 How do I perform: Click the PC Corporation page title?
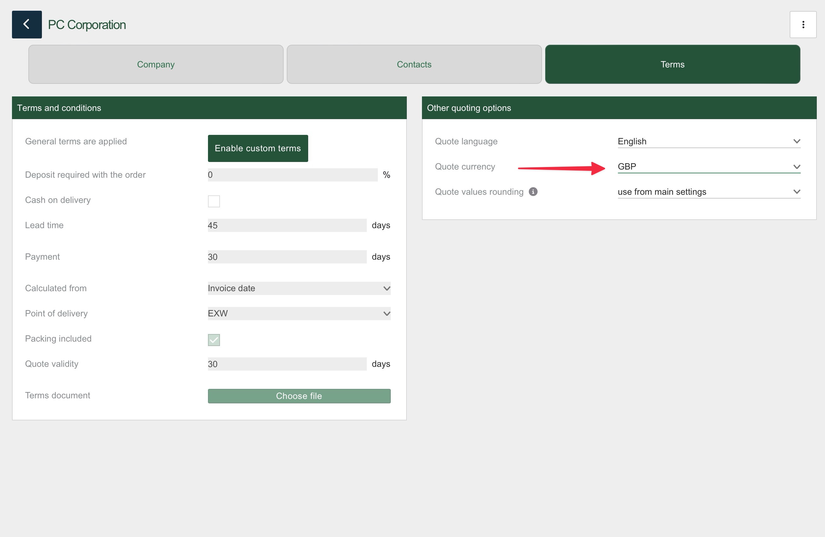(x=87, y=25)
